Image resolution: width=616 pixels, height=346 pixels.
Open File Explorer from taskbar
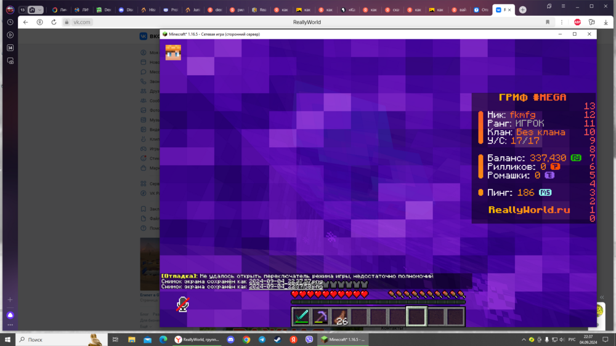pos(132,339)
